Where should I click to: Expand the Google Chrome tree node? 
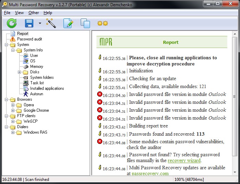point(13,110)
